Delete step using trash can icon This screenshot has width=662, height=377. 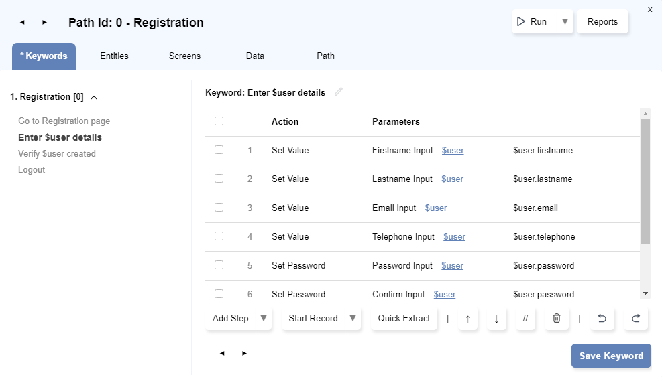(x=556, y=319)
